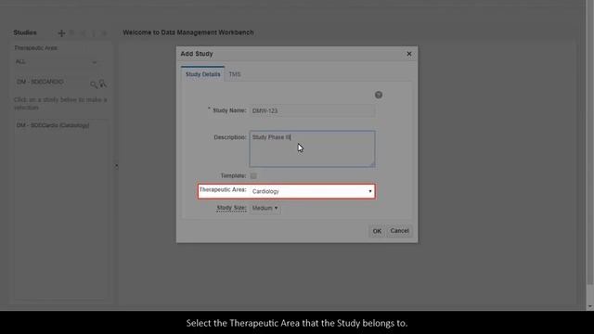594x334 pixels.
Task: Click the plus icon in the Studies panel
Action: 61,33
